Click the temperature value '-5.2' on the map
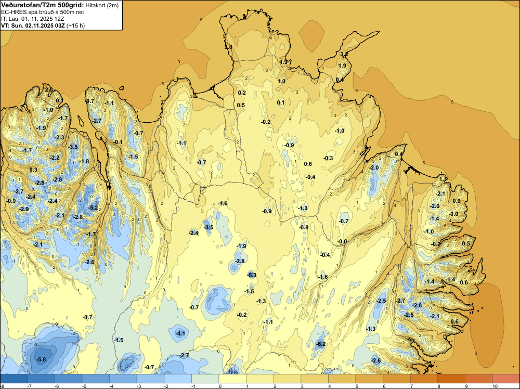This screenshot has width=520, height=389. [x=94, y=208]
